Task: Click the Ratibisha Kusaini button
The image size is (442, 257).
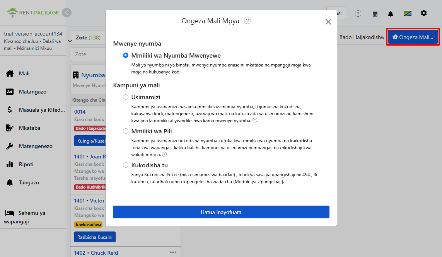Action: [95, 237]
